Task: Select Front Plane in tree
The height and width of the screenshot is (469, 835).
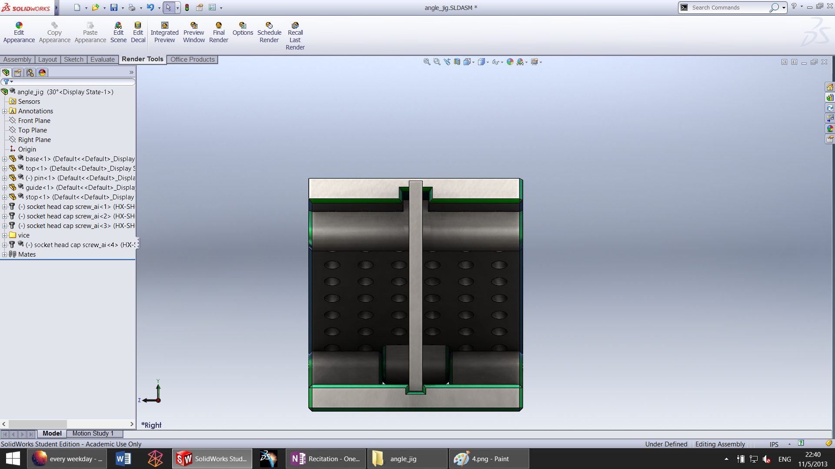Action: point(34,121)
